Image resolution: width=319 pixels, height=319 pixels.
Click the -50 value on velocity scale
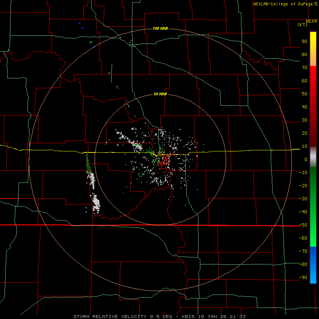(x=303, y=225)
